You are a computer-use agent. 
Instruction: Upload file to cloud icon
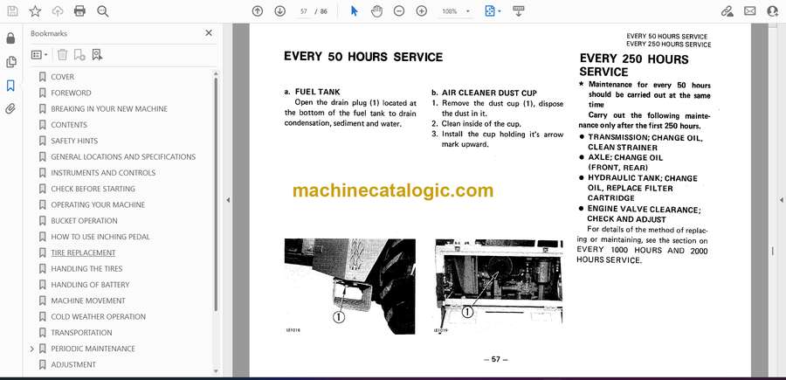pos(58,11)
